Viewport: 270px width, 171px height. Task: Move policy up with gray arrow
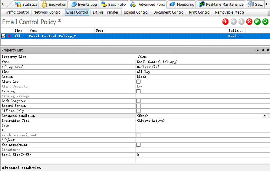234,22
